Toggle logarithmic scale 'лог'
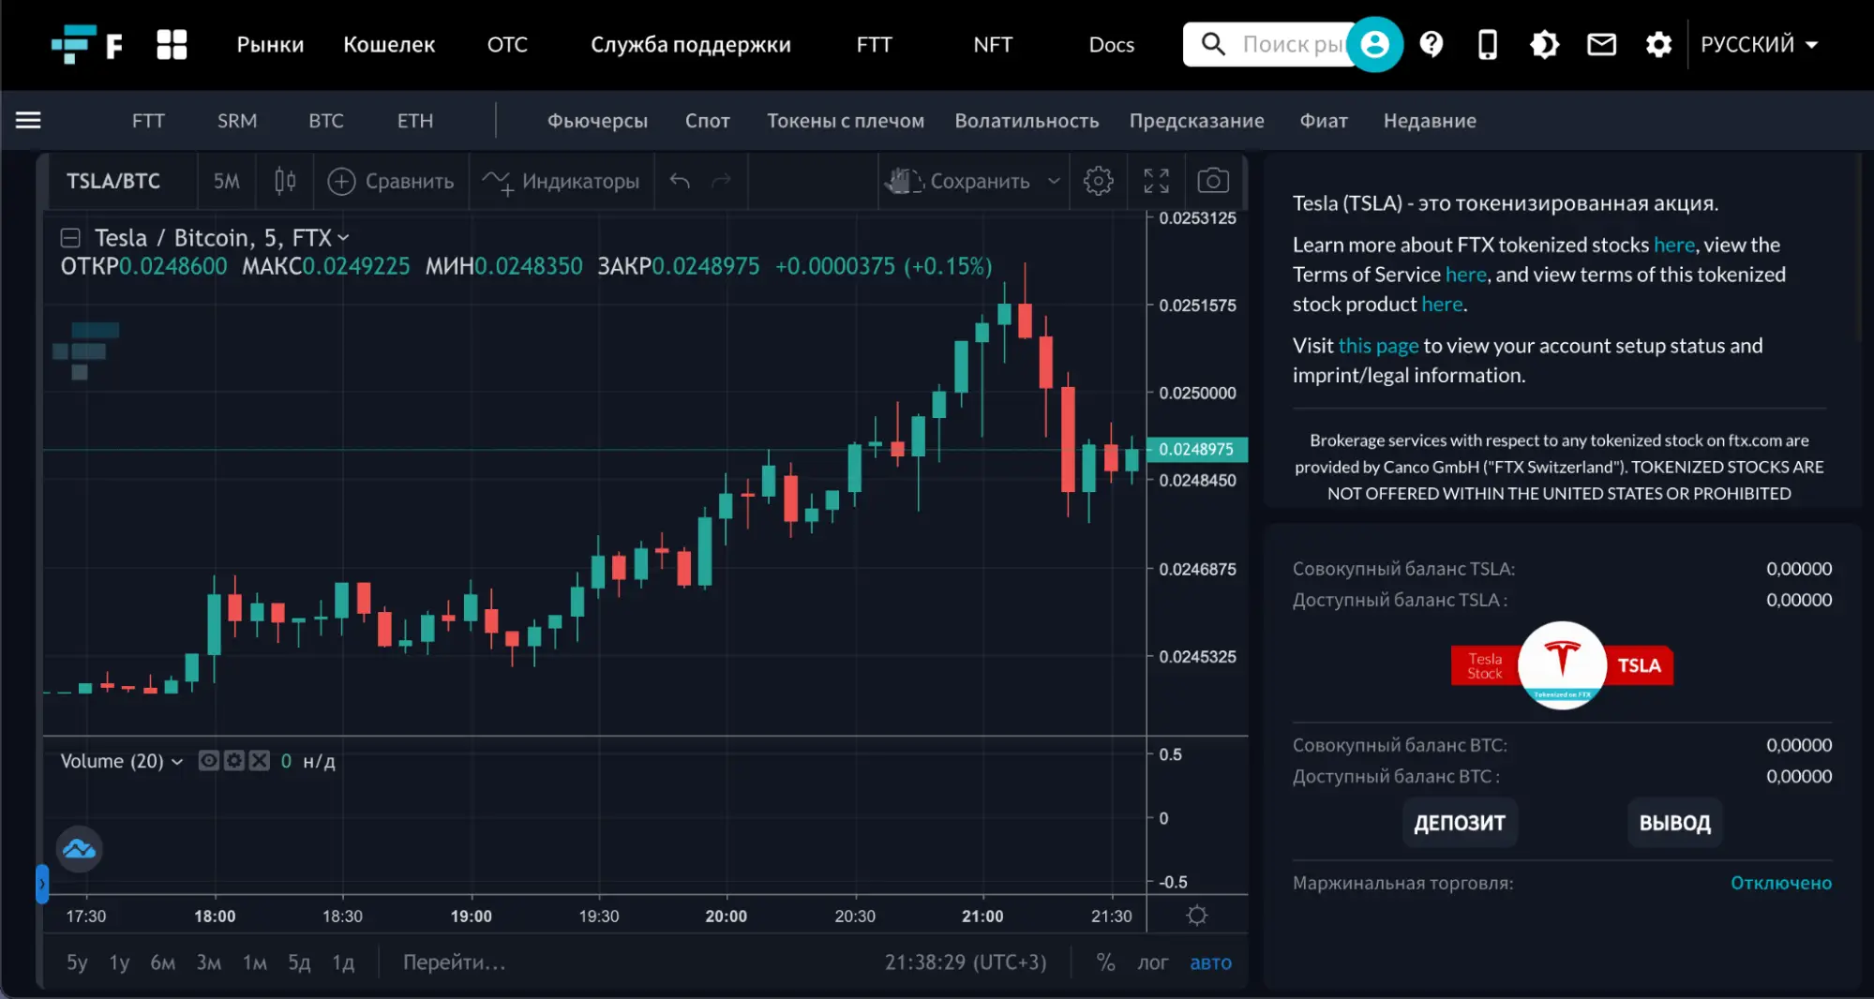The height and width of the screenshot is (999, 1874). pyautogui.click(x=1152, y=962)
